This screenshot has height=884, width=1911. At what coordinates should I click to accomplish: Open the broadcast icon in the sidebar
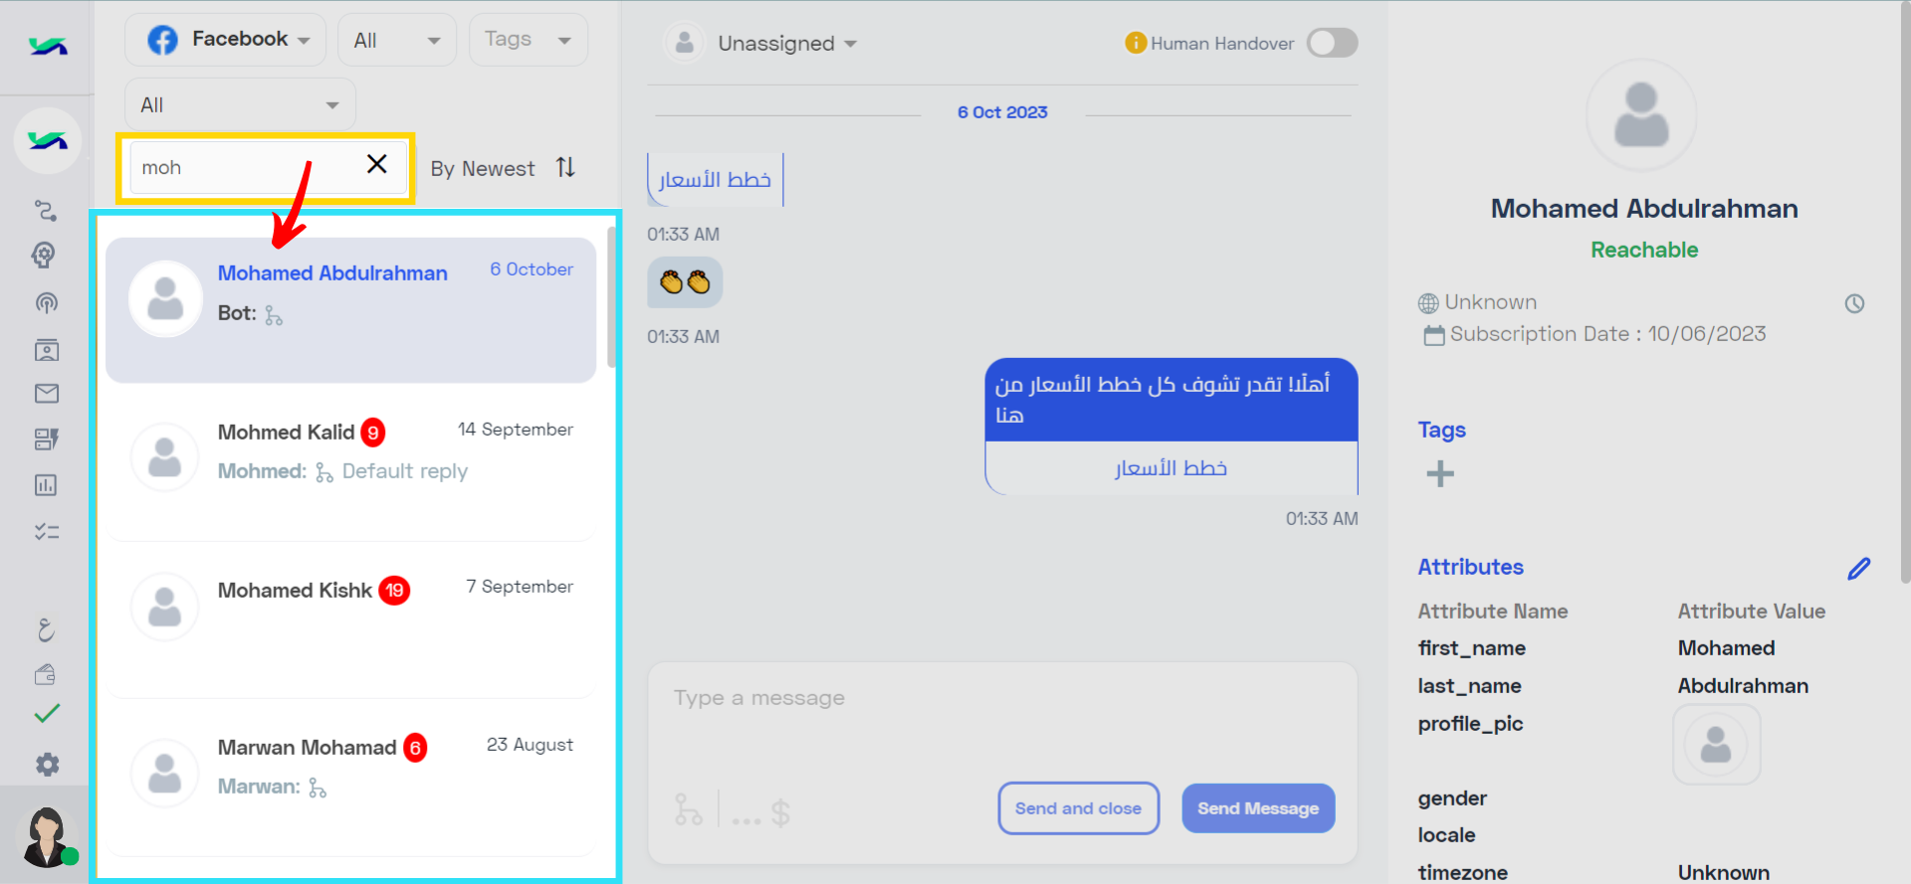pyautogui.click(x=46, y=302)
